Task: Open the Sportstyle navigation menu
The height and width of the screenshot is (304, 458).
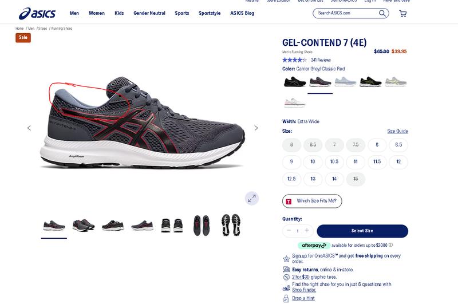Action: click(210, 13)
